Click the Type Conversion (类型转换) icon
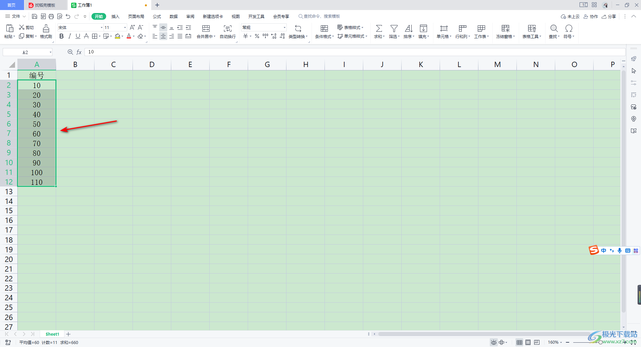 click(298, 28)
